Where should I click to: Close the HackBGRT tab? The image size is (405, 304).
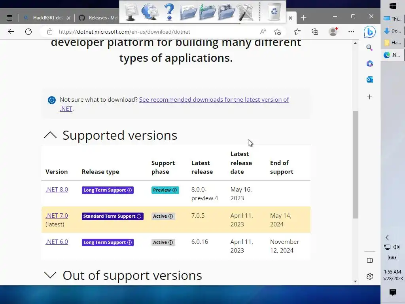68,18
